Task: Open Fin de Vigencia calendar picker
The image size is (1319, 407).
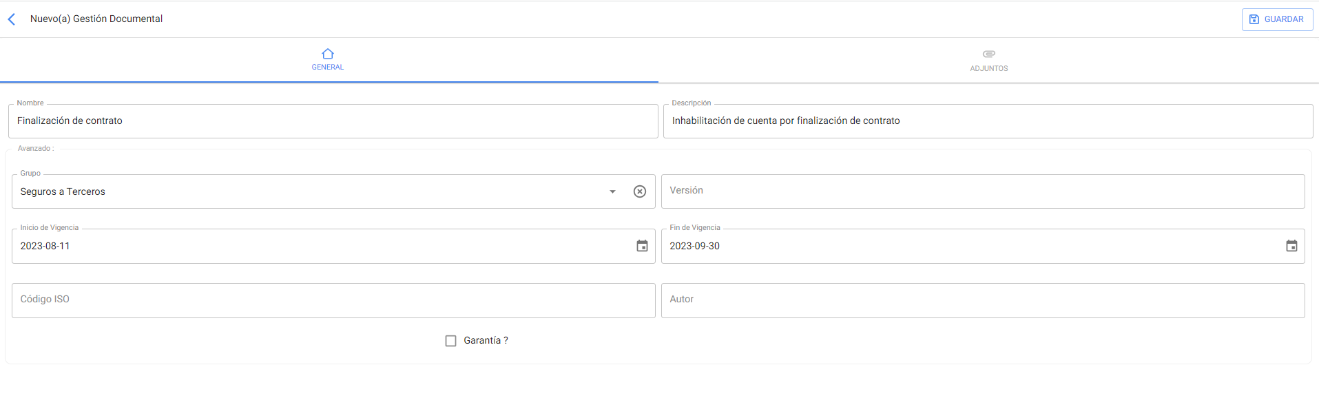Action: point(1291,246)
